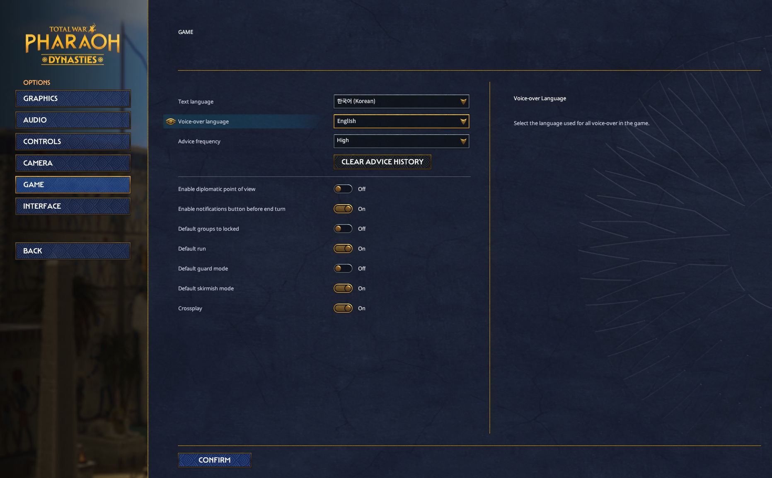Click the Text language dropdown arrow icon
The height and width of the screenshot is (478, 772).
point(463,101)
